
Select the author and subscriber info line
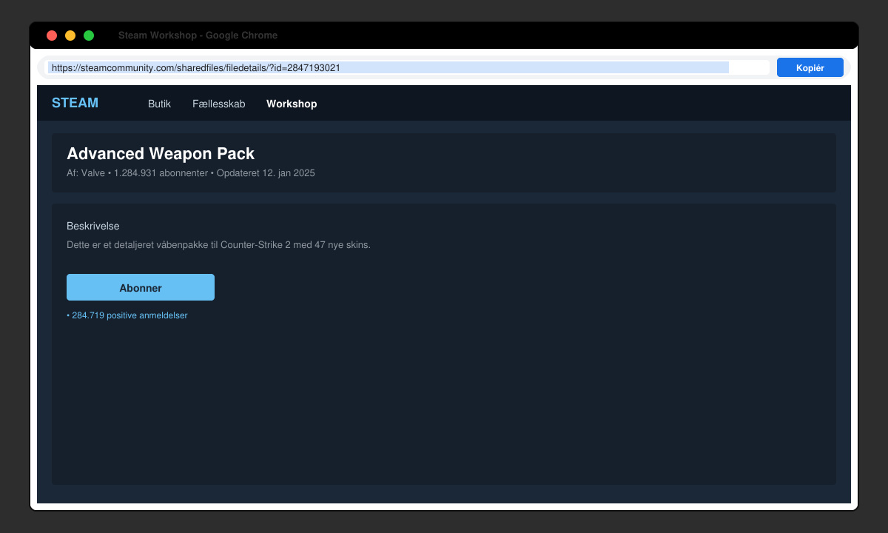191,173
